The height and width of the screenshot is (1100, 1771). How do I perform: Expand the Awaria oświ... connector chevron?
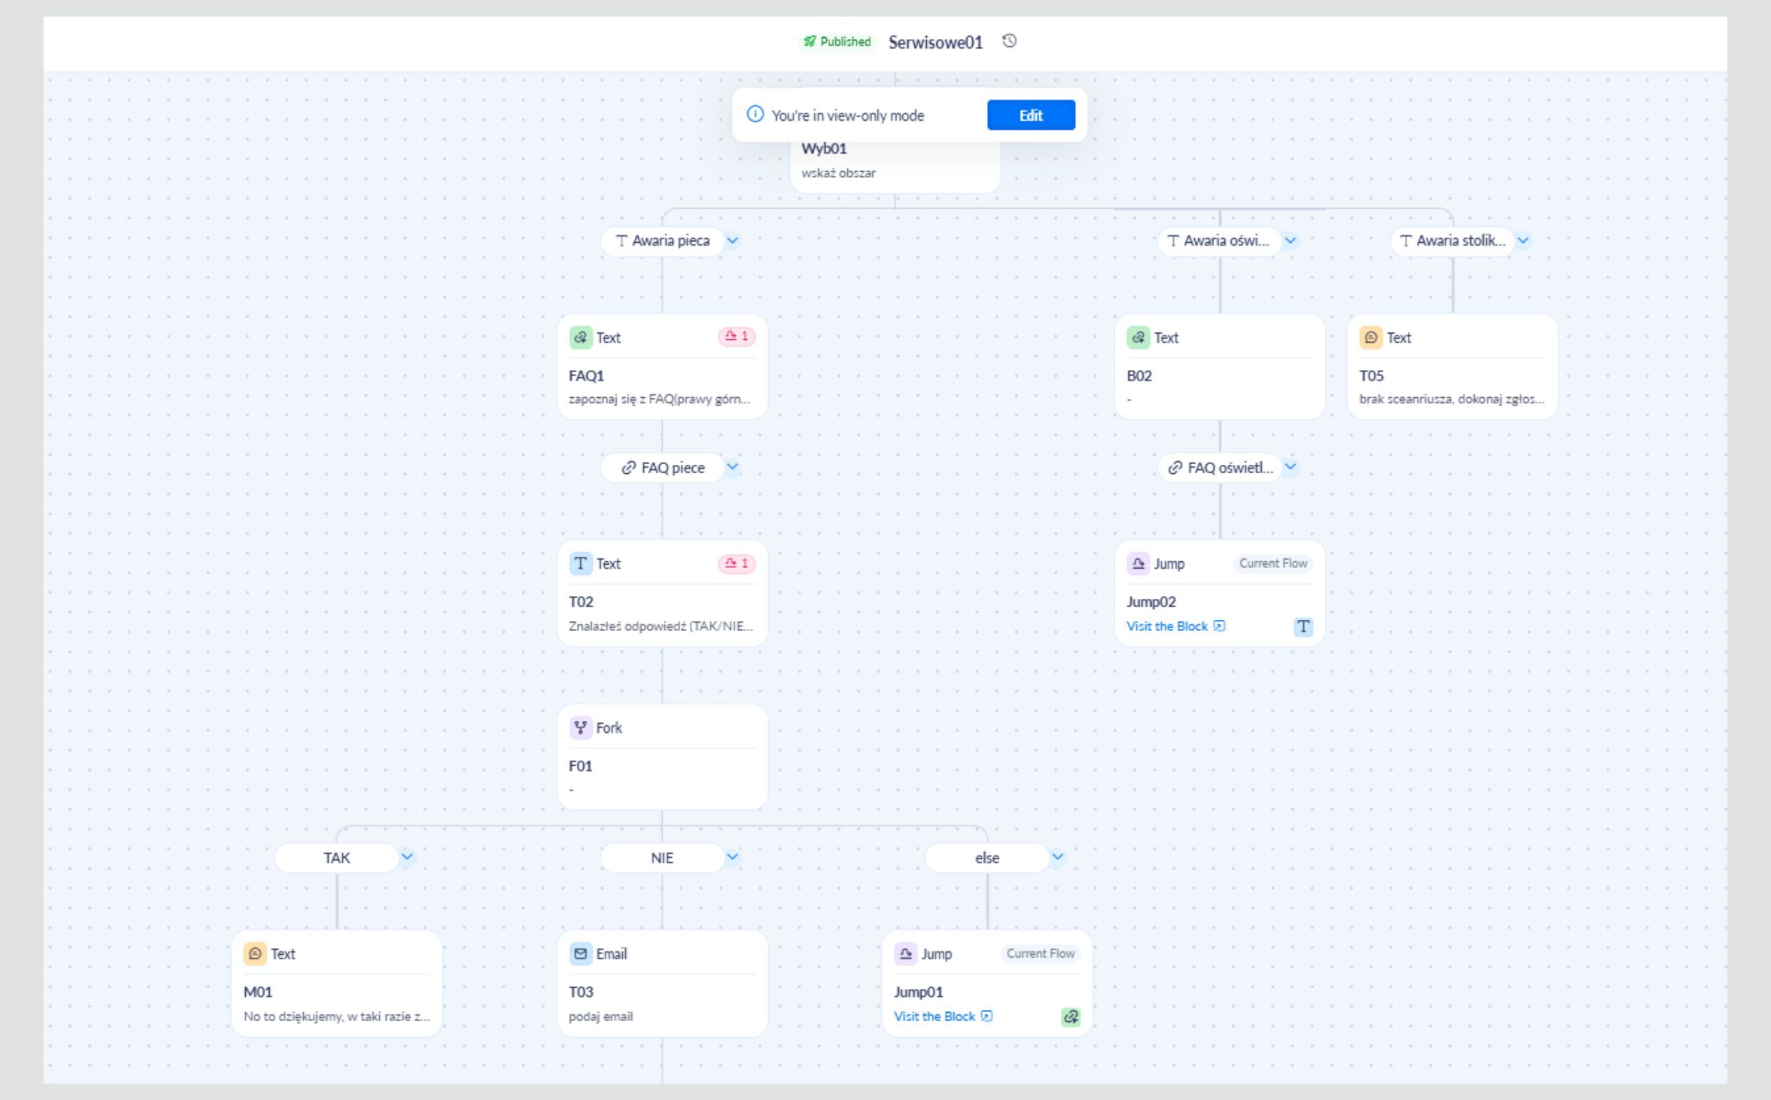1291,240
